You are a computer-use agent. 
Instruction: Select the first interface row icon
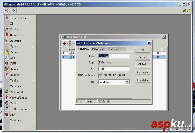click(x=70, y=53)
